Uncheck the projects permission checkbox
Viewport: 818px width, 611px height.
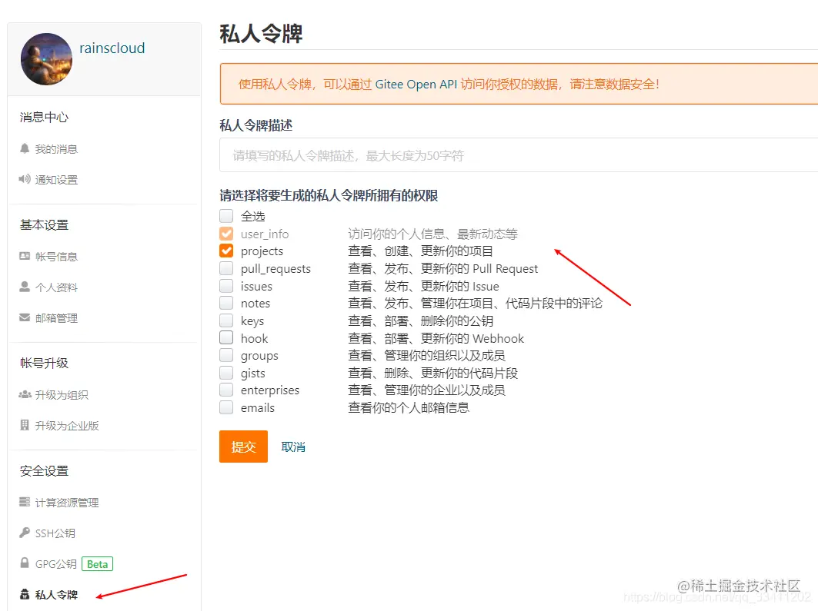point(226,251)
